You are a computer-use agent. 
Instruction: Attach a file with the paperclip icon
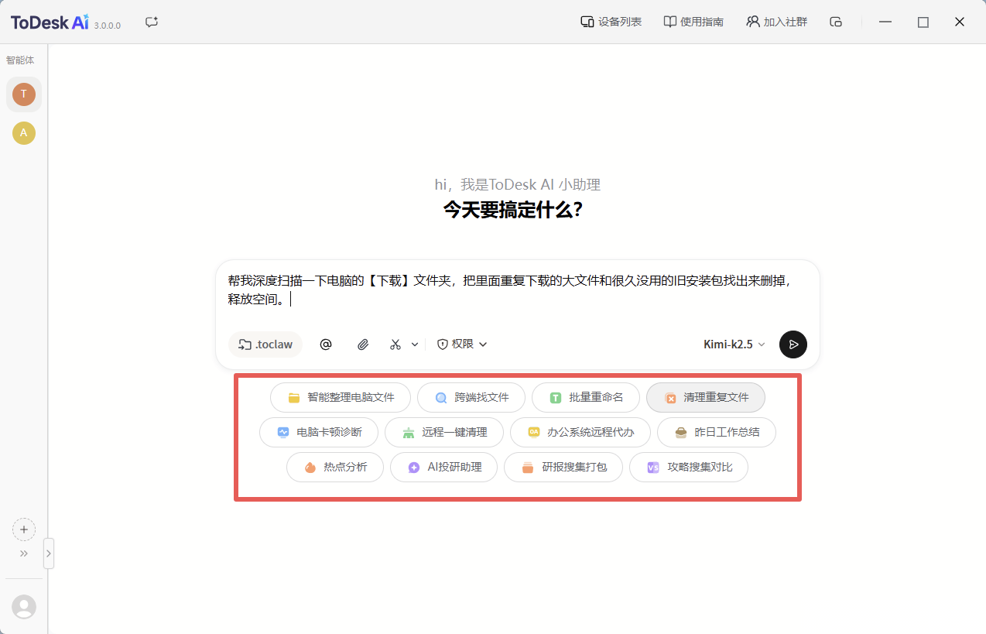pos(362,344)
